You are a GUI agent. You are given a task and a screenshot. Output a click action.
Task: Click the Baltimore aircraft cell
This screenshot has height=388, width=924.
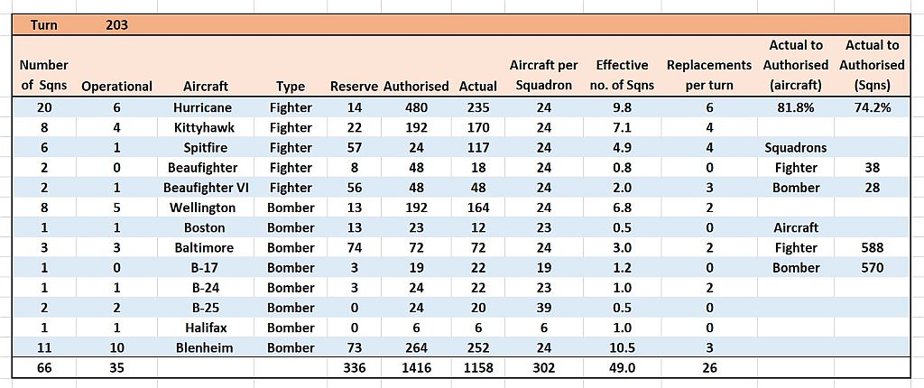pyautogui.click(x=204, y=247)
